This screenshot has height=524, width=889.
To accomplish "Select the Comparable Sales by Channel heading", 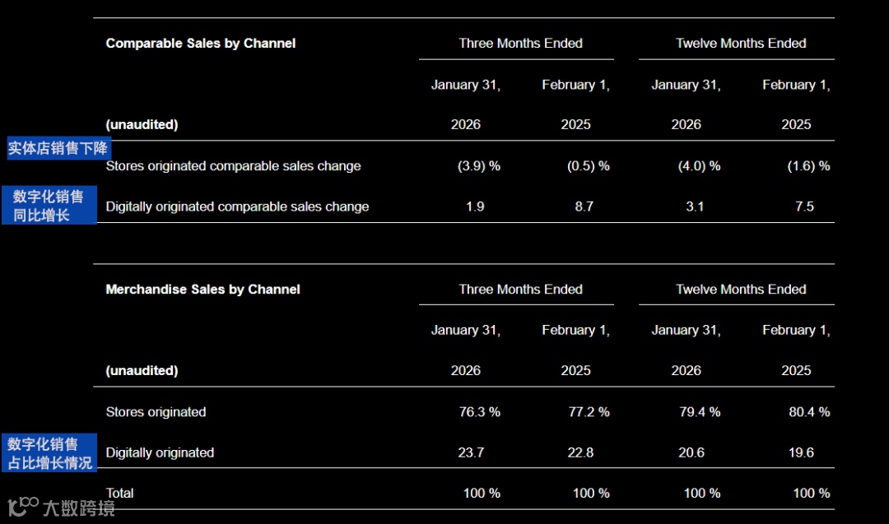I will click(201, 44).
